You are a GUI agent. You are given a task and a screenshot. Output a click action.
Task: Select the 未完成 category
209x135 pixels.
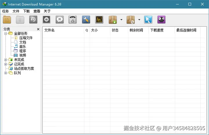(19, 60)
